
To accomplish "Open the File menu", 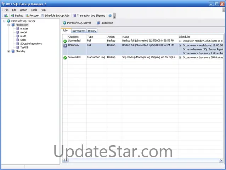I will [6, 10].
